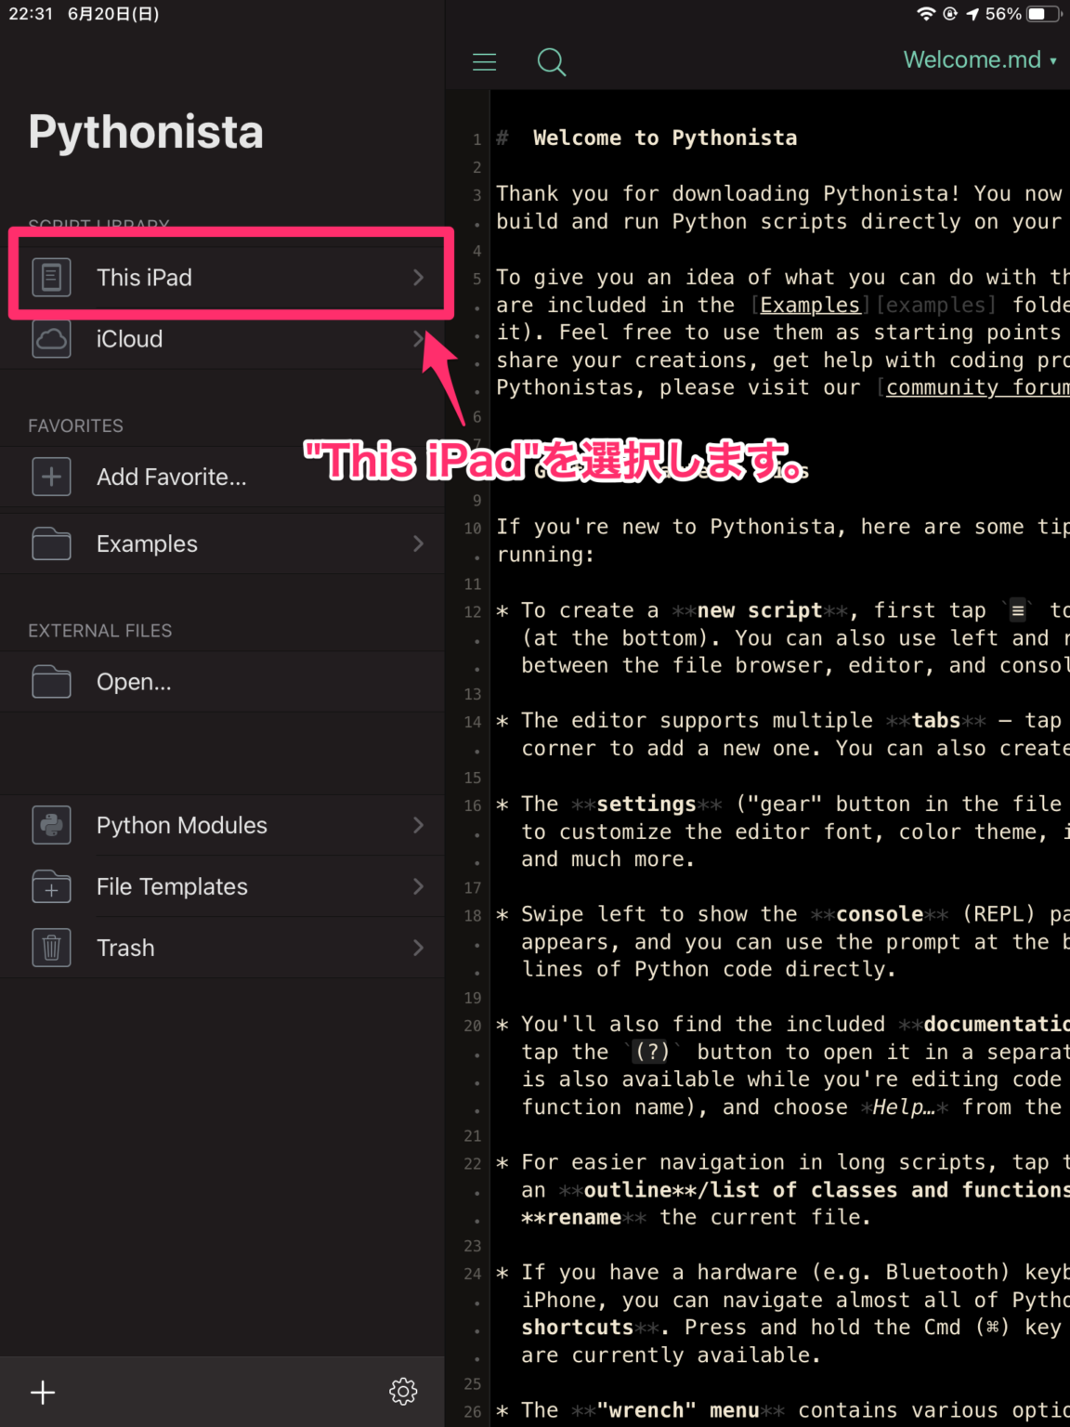Tap the hamburger menu icon in the editor
The height and width of the screenshot is (1427, 1070).
point(484,62)
